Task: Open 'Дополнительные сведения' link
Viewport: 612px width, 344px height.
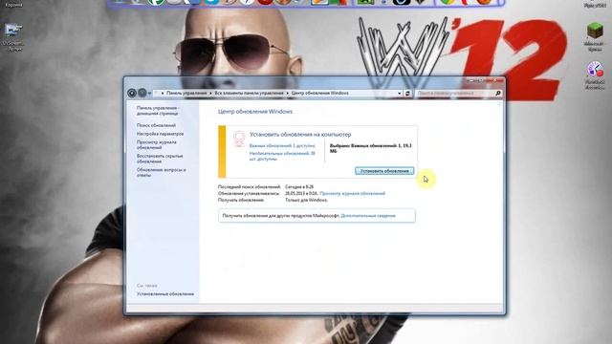Action: (368, 216)
